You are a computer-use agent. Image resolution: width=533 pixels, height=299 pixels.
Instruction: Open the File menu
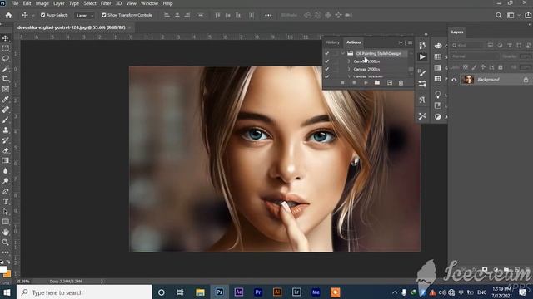click(15, 3)
